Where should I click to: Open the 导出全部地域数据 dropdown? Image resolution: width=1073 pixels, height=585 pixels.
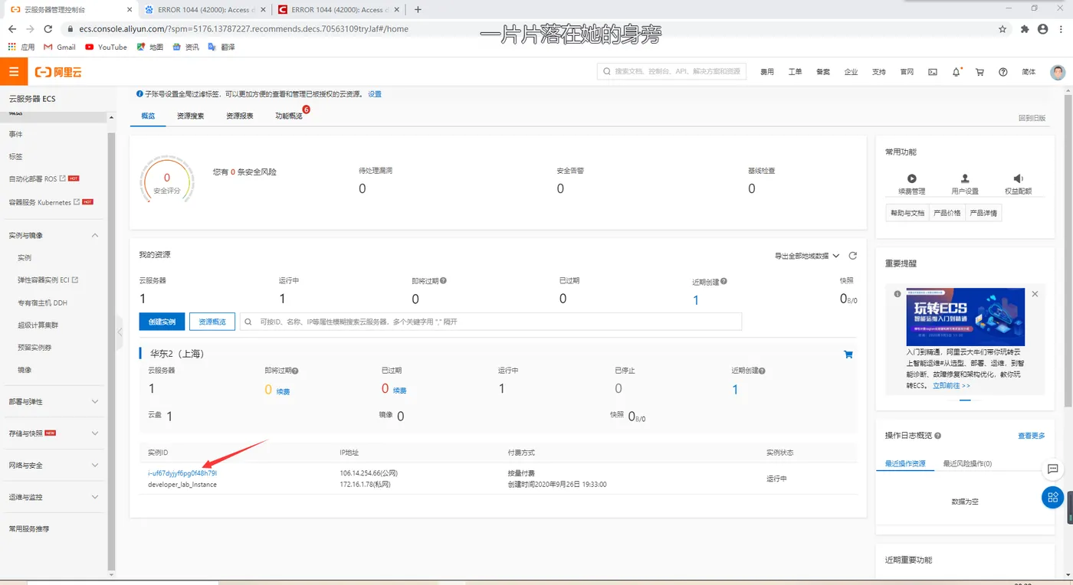(807, 256)
